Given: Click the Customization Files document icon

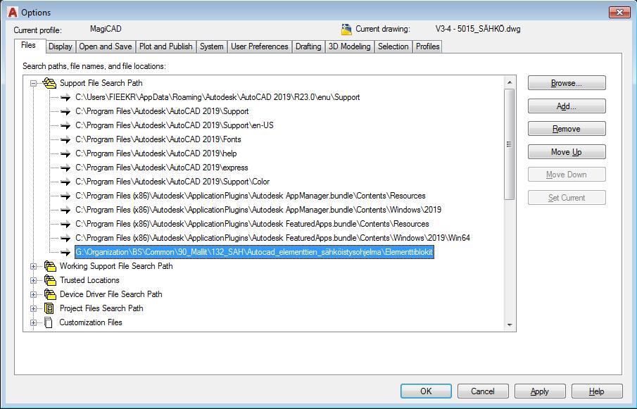Looking at the screenshot, I should click(49, 322).
